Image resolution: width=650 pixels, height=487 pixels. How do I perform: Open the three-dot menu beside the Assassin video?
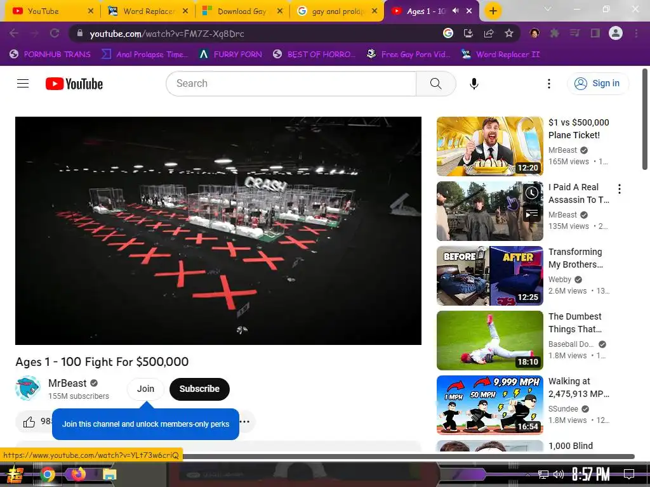(620, 189)
